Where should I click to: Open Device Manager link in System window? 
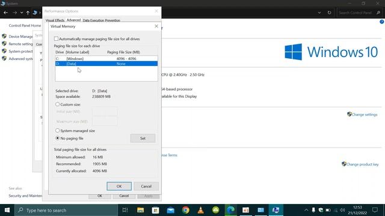pyautogui.click(x=21, y=37)
